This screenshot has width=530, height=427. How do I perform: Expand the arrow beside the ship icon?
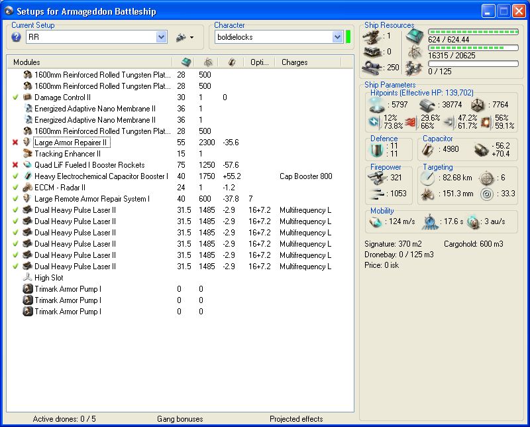191,38
